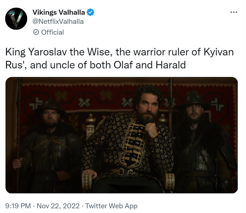Open the Twitter Web App source link
The width and height of the screenshot is (246, 213).
pos(111,206)
